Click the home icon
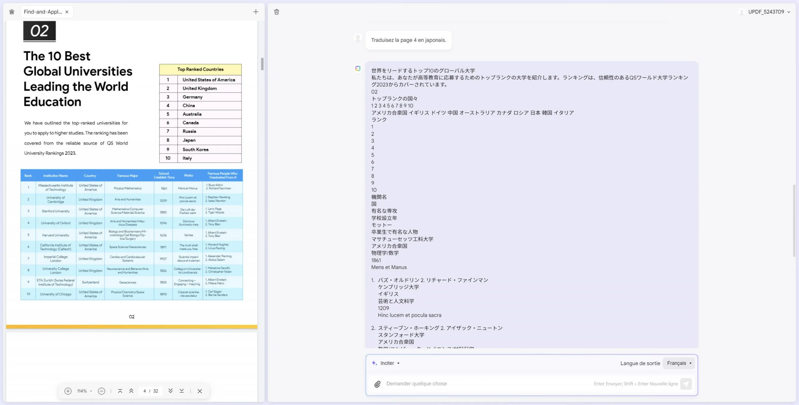Image resolution: width=799 pixels, height=405 pixels. [x=12, y=12]
